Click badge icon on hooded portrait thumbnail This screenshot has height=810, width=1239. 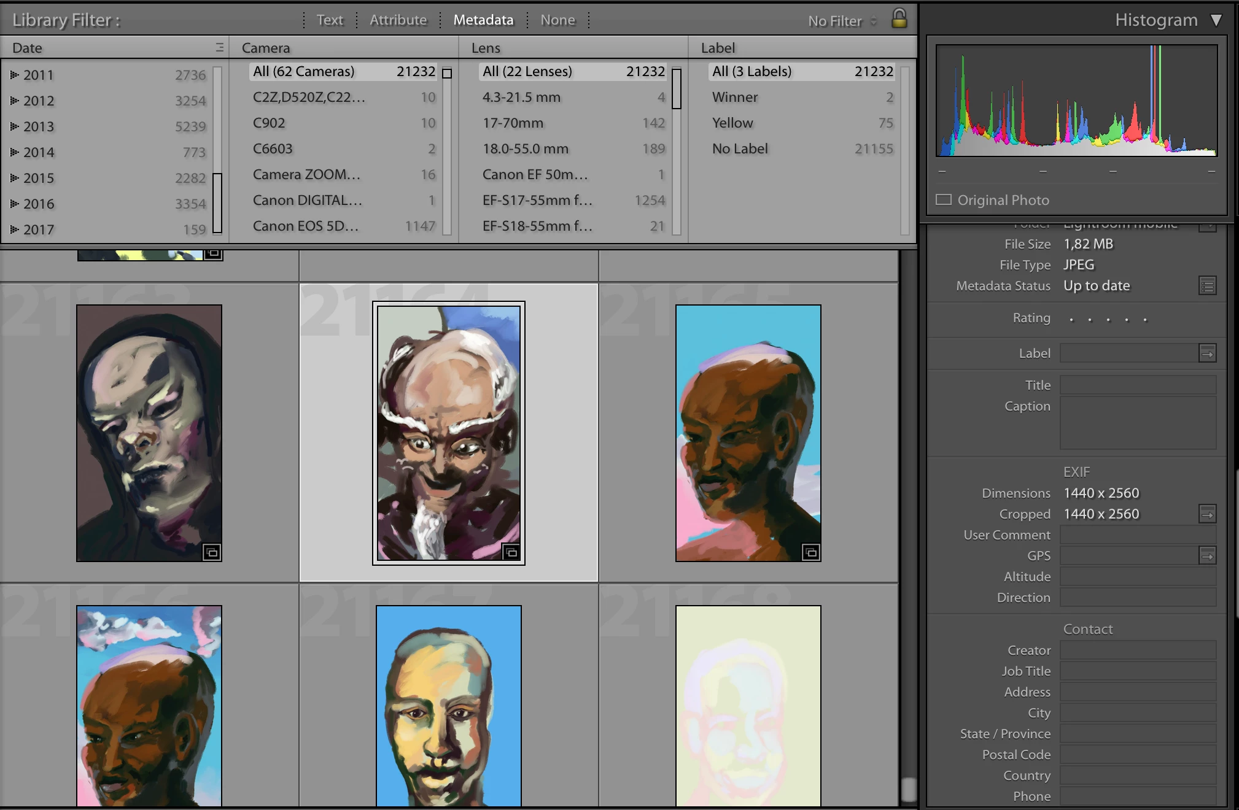[x=212, y=552]
